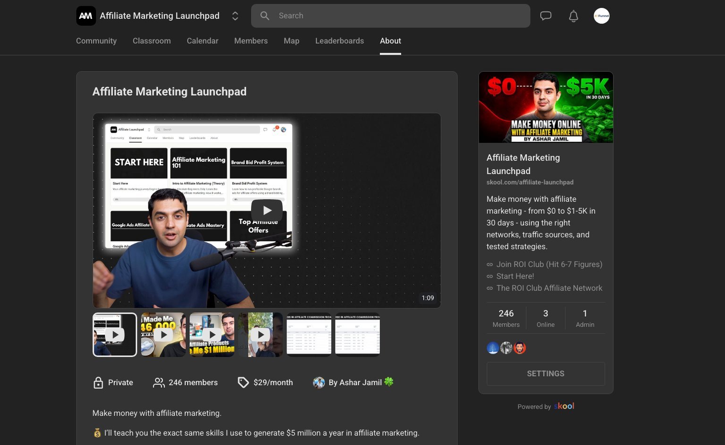The width and height of the screenshot is (725, 445).
Task: Click the $29/month price tag icon
Action: point(243,382)
